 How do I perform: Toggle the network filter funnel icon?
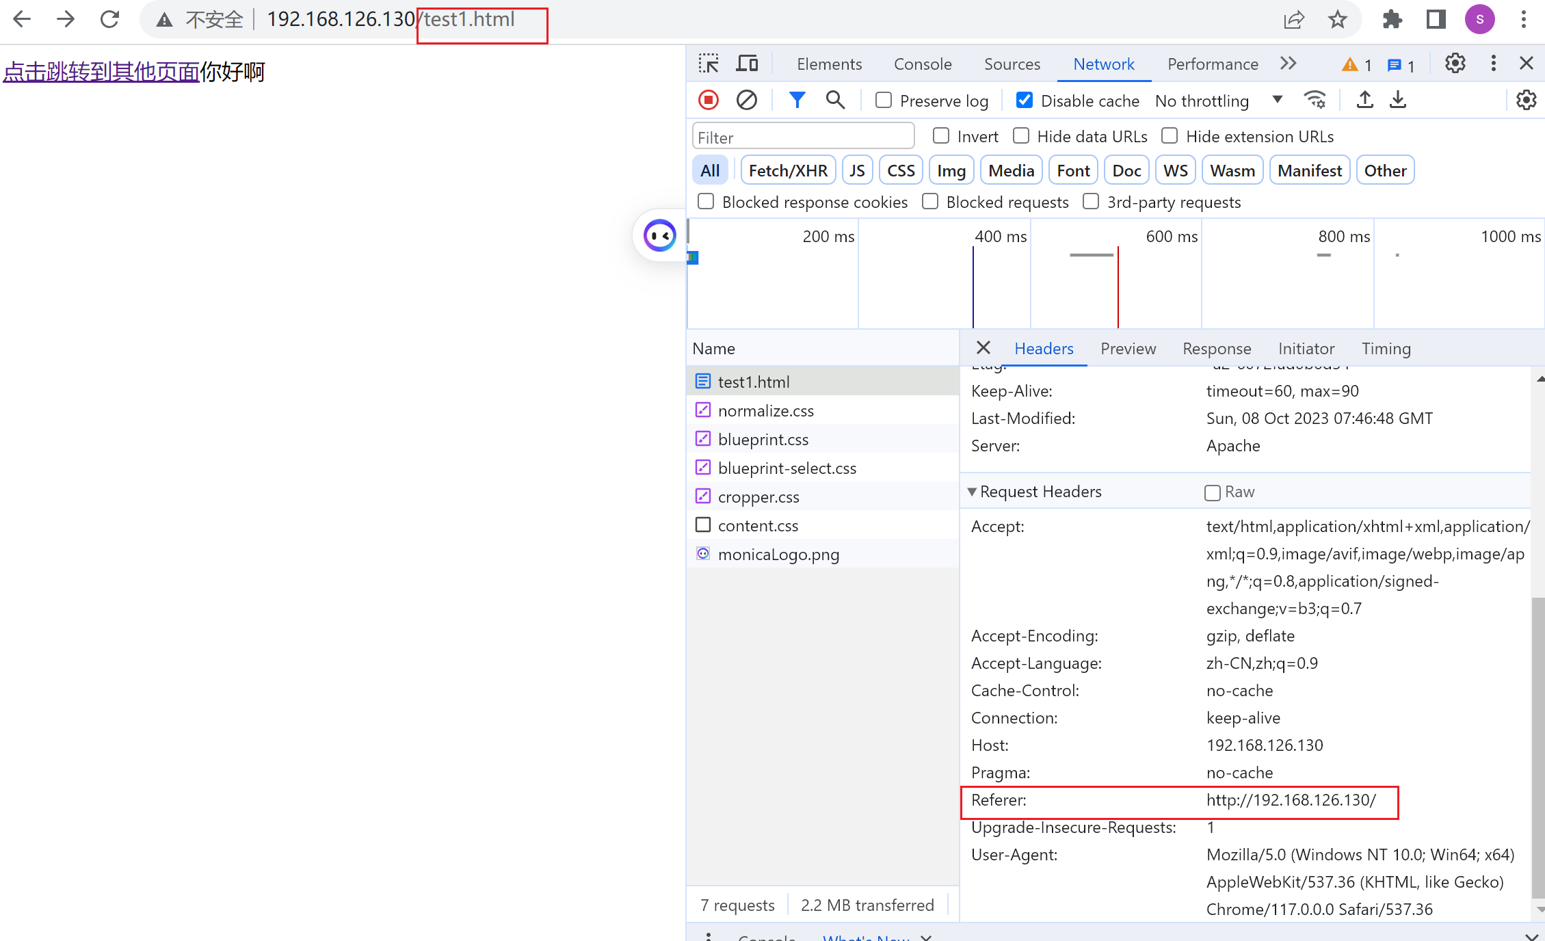[x=797, y=101]
